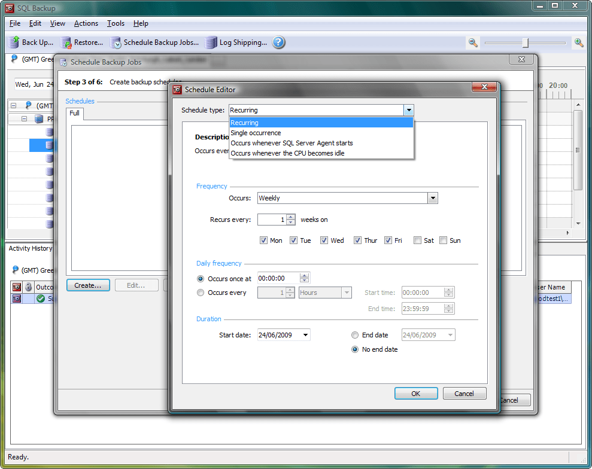Click the Create button under Schedules
Image resolution: width=592 pixels, height=469 pixels.
click(87, 285)
